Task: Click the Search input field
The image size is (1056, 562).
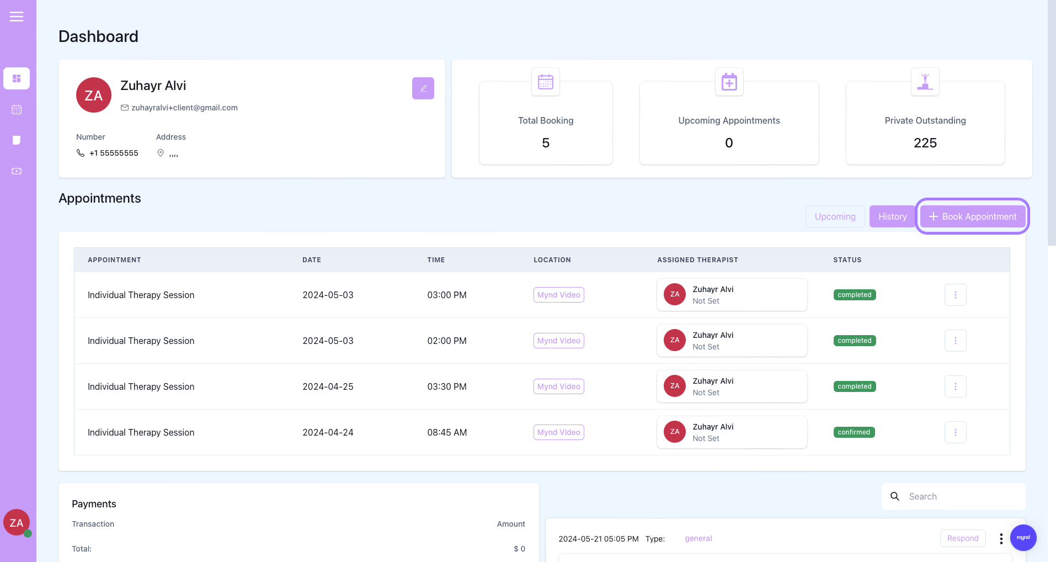Action: 953,496
